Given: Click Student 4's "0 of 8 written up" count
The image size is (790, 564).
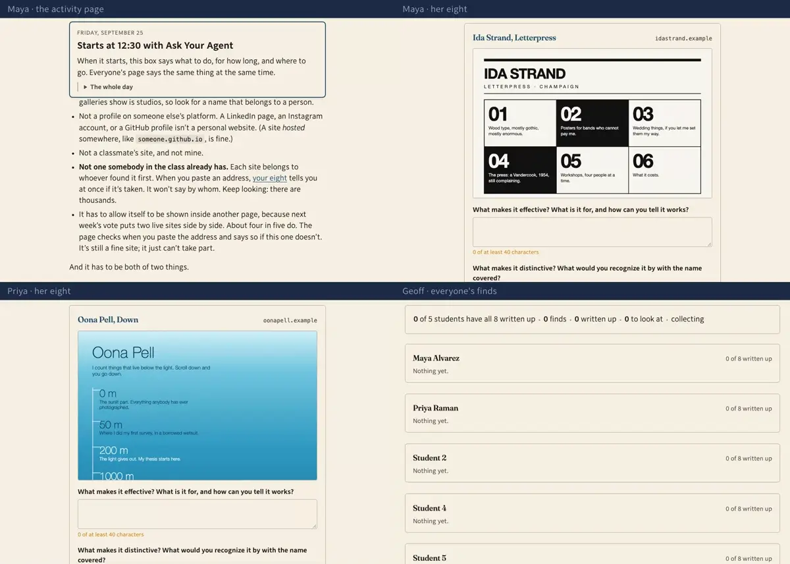Looking at the screenshot, I should [x=749, y=509].
